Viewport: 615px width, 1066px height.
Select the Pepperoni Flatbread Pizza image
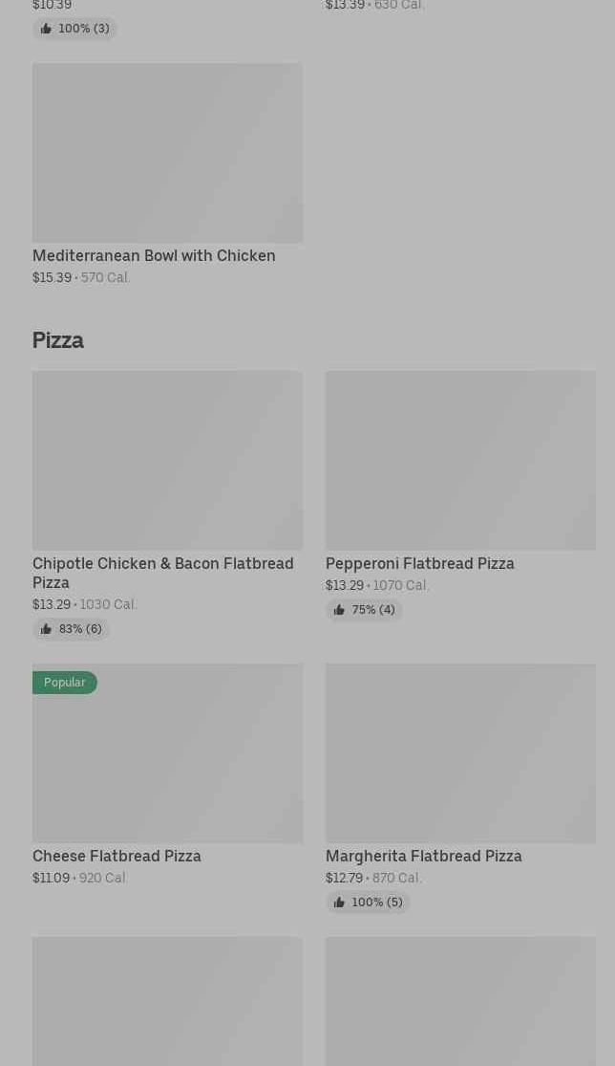click(x=460, y=460)
